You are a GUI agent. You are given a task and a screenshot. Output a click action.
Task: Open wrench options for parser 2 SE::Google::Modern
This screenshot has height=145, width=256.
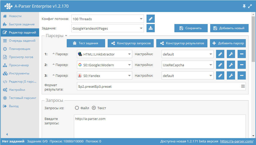231,65
